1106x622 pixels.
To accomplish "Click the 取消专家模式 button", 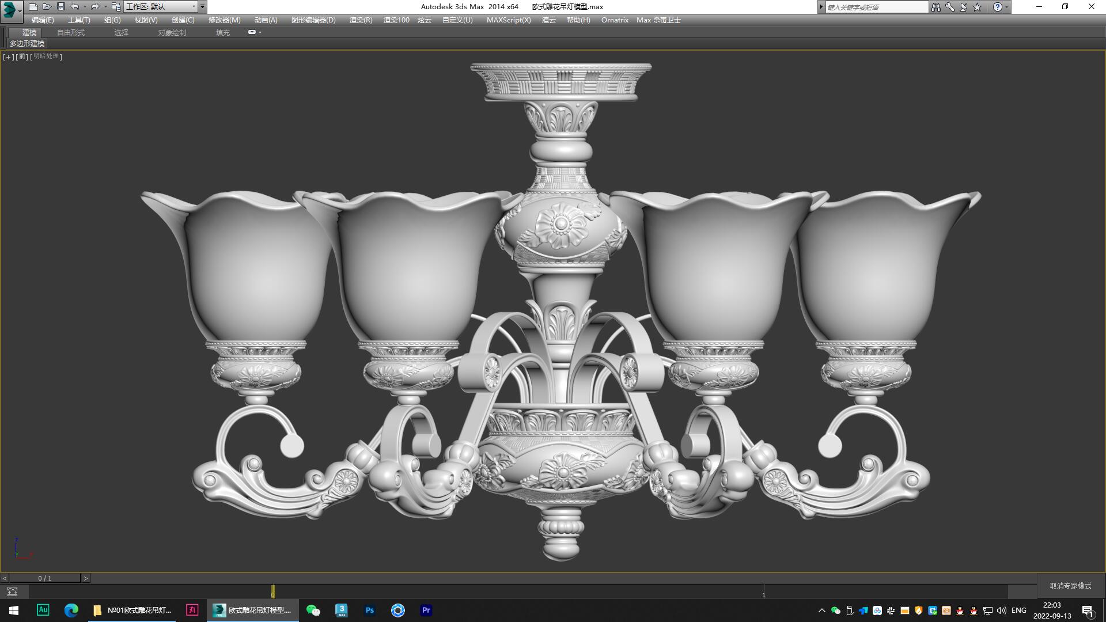I will tap(1070, 585).
